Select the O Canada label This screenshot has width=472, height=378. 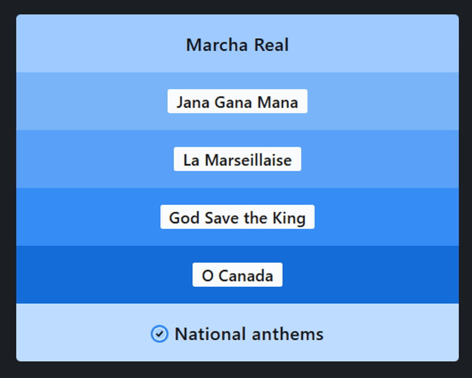point(237,275)
